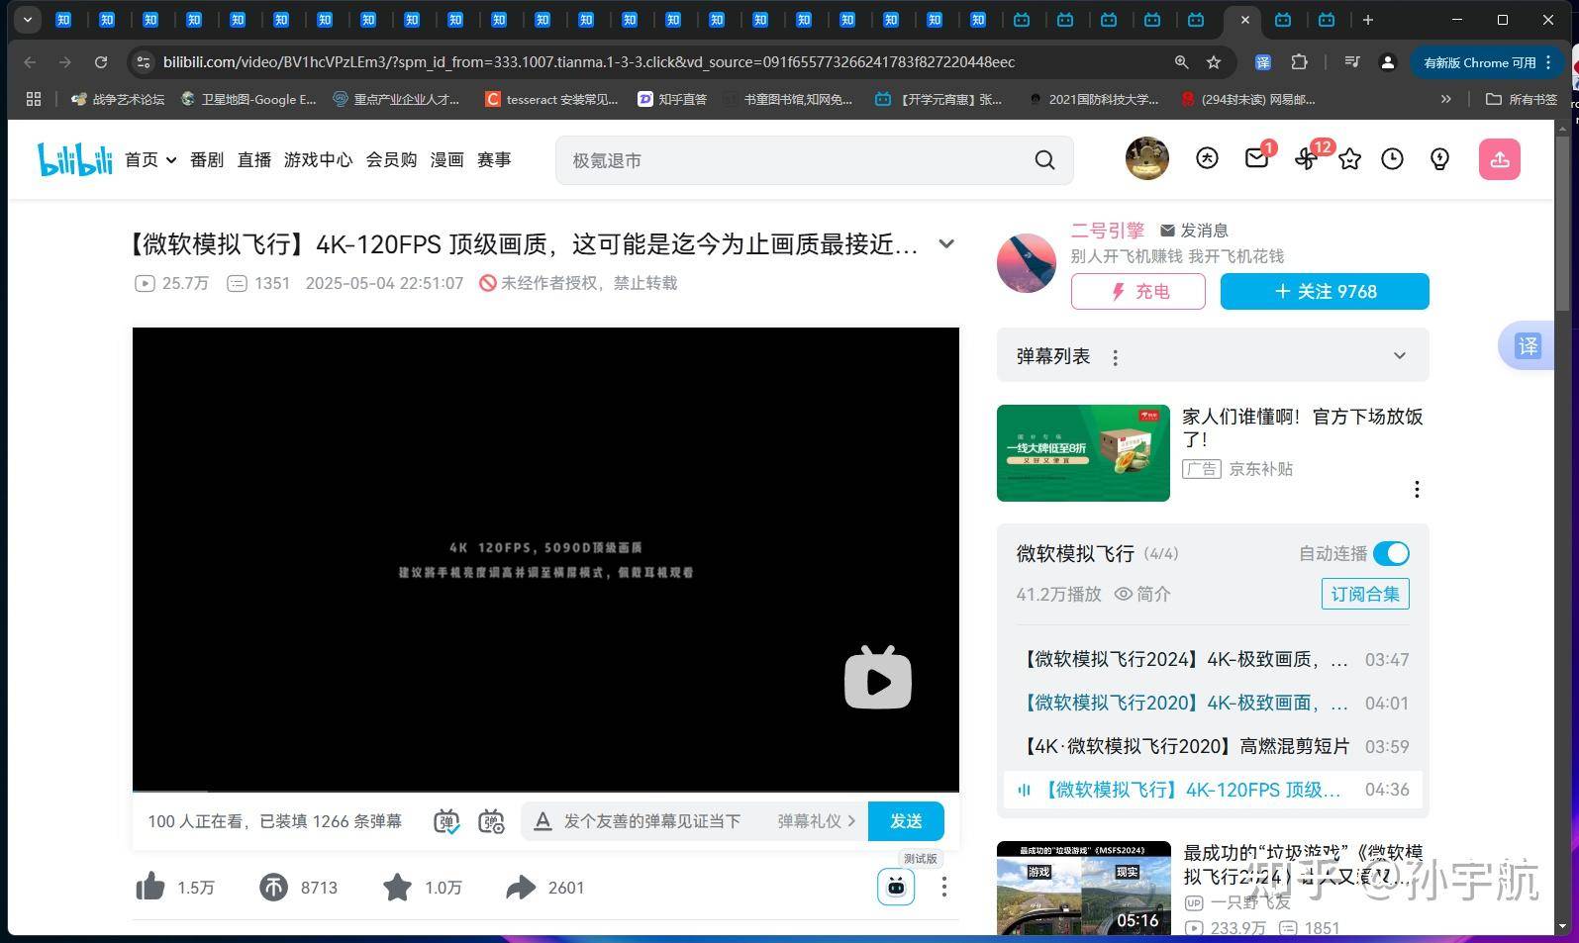
Task: Click the Chrome address bar URL
Action: tap(589, 62)
